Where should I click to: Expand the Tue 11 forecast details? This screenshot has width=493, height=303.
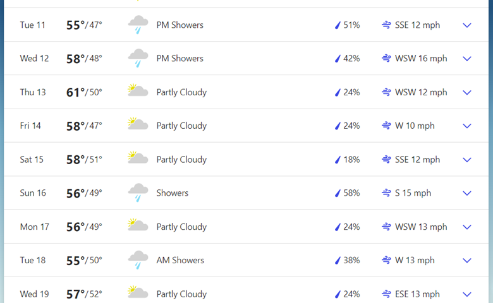pyautogui.click(x=467, y=25)
